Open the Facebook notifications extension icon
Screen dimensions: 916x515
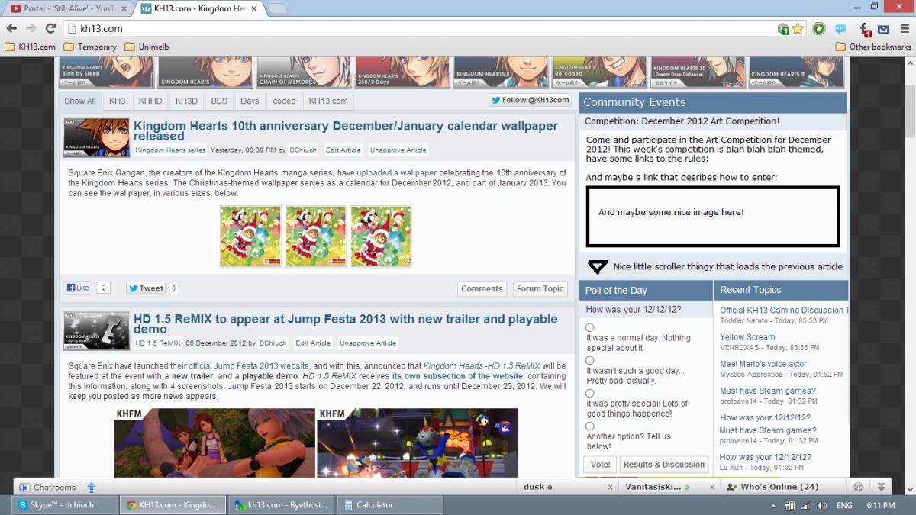(865, 30)
